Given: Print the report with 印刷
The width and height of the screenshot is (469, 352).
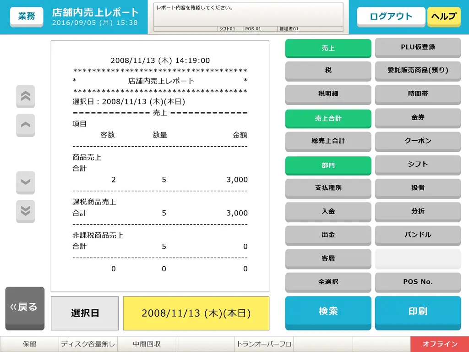Looking at the screenshot, I should pos(418,312).
